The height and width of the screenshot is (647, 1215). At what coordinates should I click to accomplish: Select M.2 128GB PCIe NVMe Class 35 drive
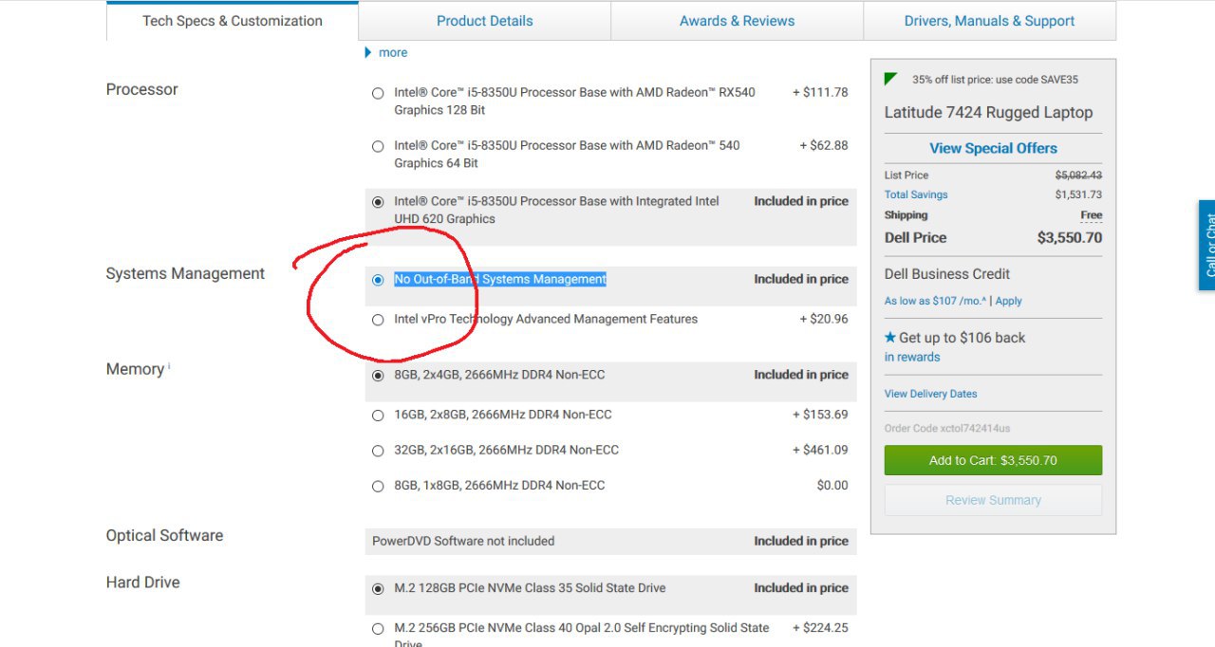pos(378,588)
